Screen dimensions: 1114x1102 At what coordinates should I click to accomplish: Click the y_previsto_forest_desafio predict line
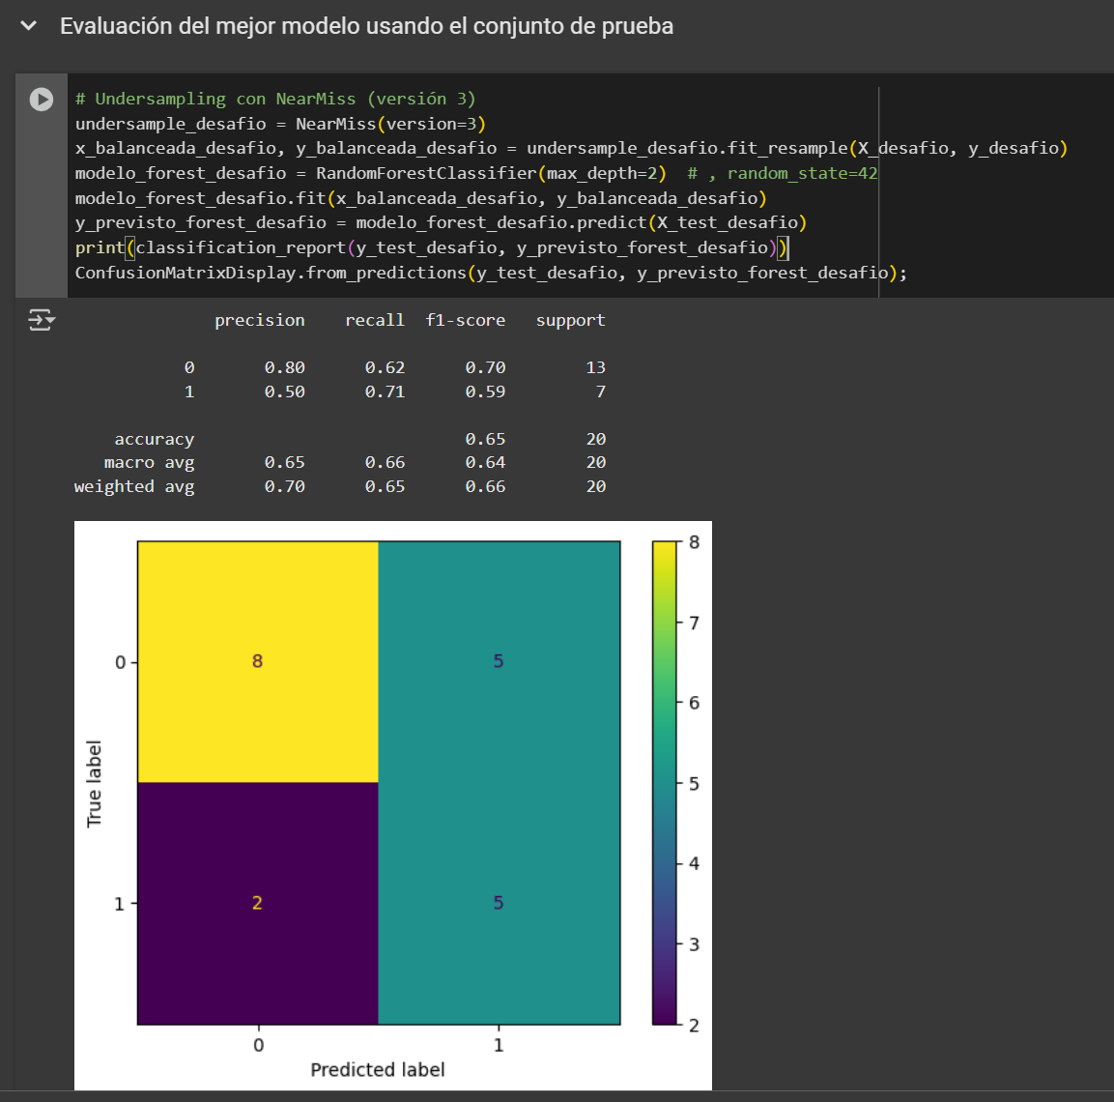point(441,222)
